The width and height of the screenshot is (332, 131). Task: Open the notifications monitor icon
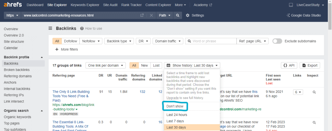click(x=291, y=5)
